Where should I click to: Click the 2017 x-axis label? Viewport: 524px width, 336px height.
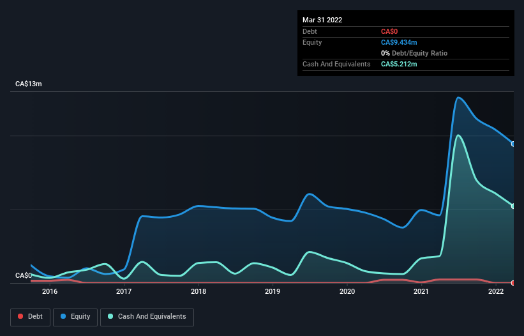tap(124, 291)
